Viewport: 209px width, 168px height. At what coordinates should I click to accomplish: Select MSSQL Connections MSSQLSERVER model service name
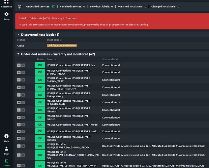[72, 125]
